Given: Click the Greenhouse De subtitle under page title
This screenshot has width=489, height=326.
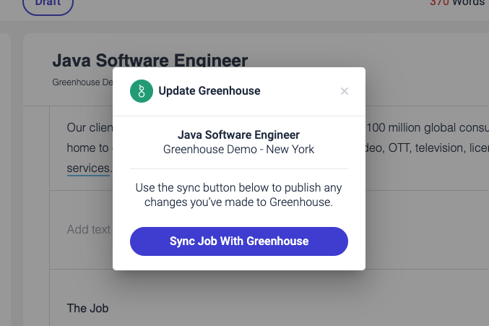Looking at the screenshot, I should (82, 82).
